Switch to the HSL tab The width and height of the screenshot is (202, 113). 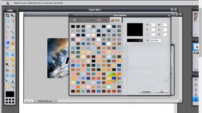pyautogui.click(x=77, y=20)
